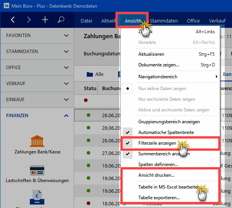The height and width of the screenshot is (208, 232).
Task: Select the Alle filter tab
Action: point(95,74)
